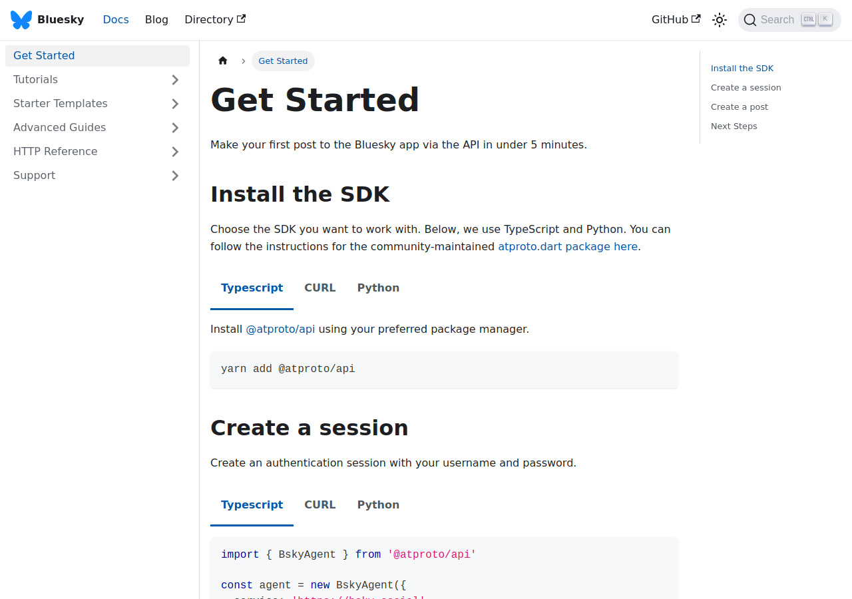Focus the Search input field

pyautogui.click(x=789, y=20)
